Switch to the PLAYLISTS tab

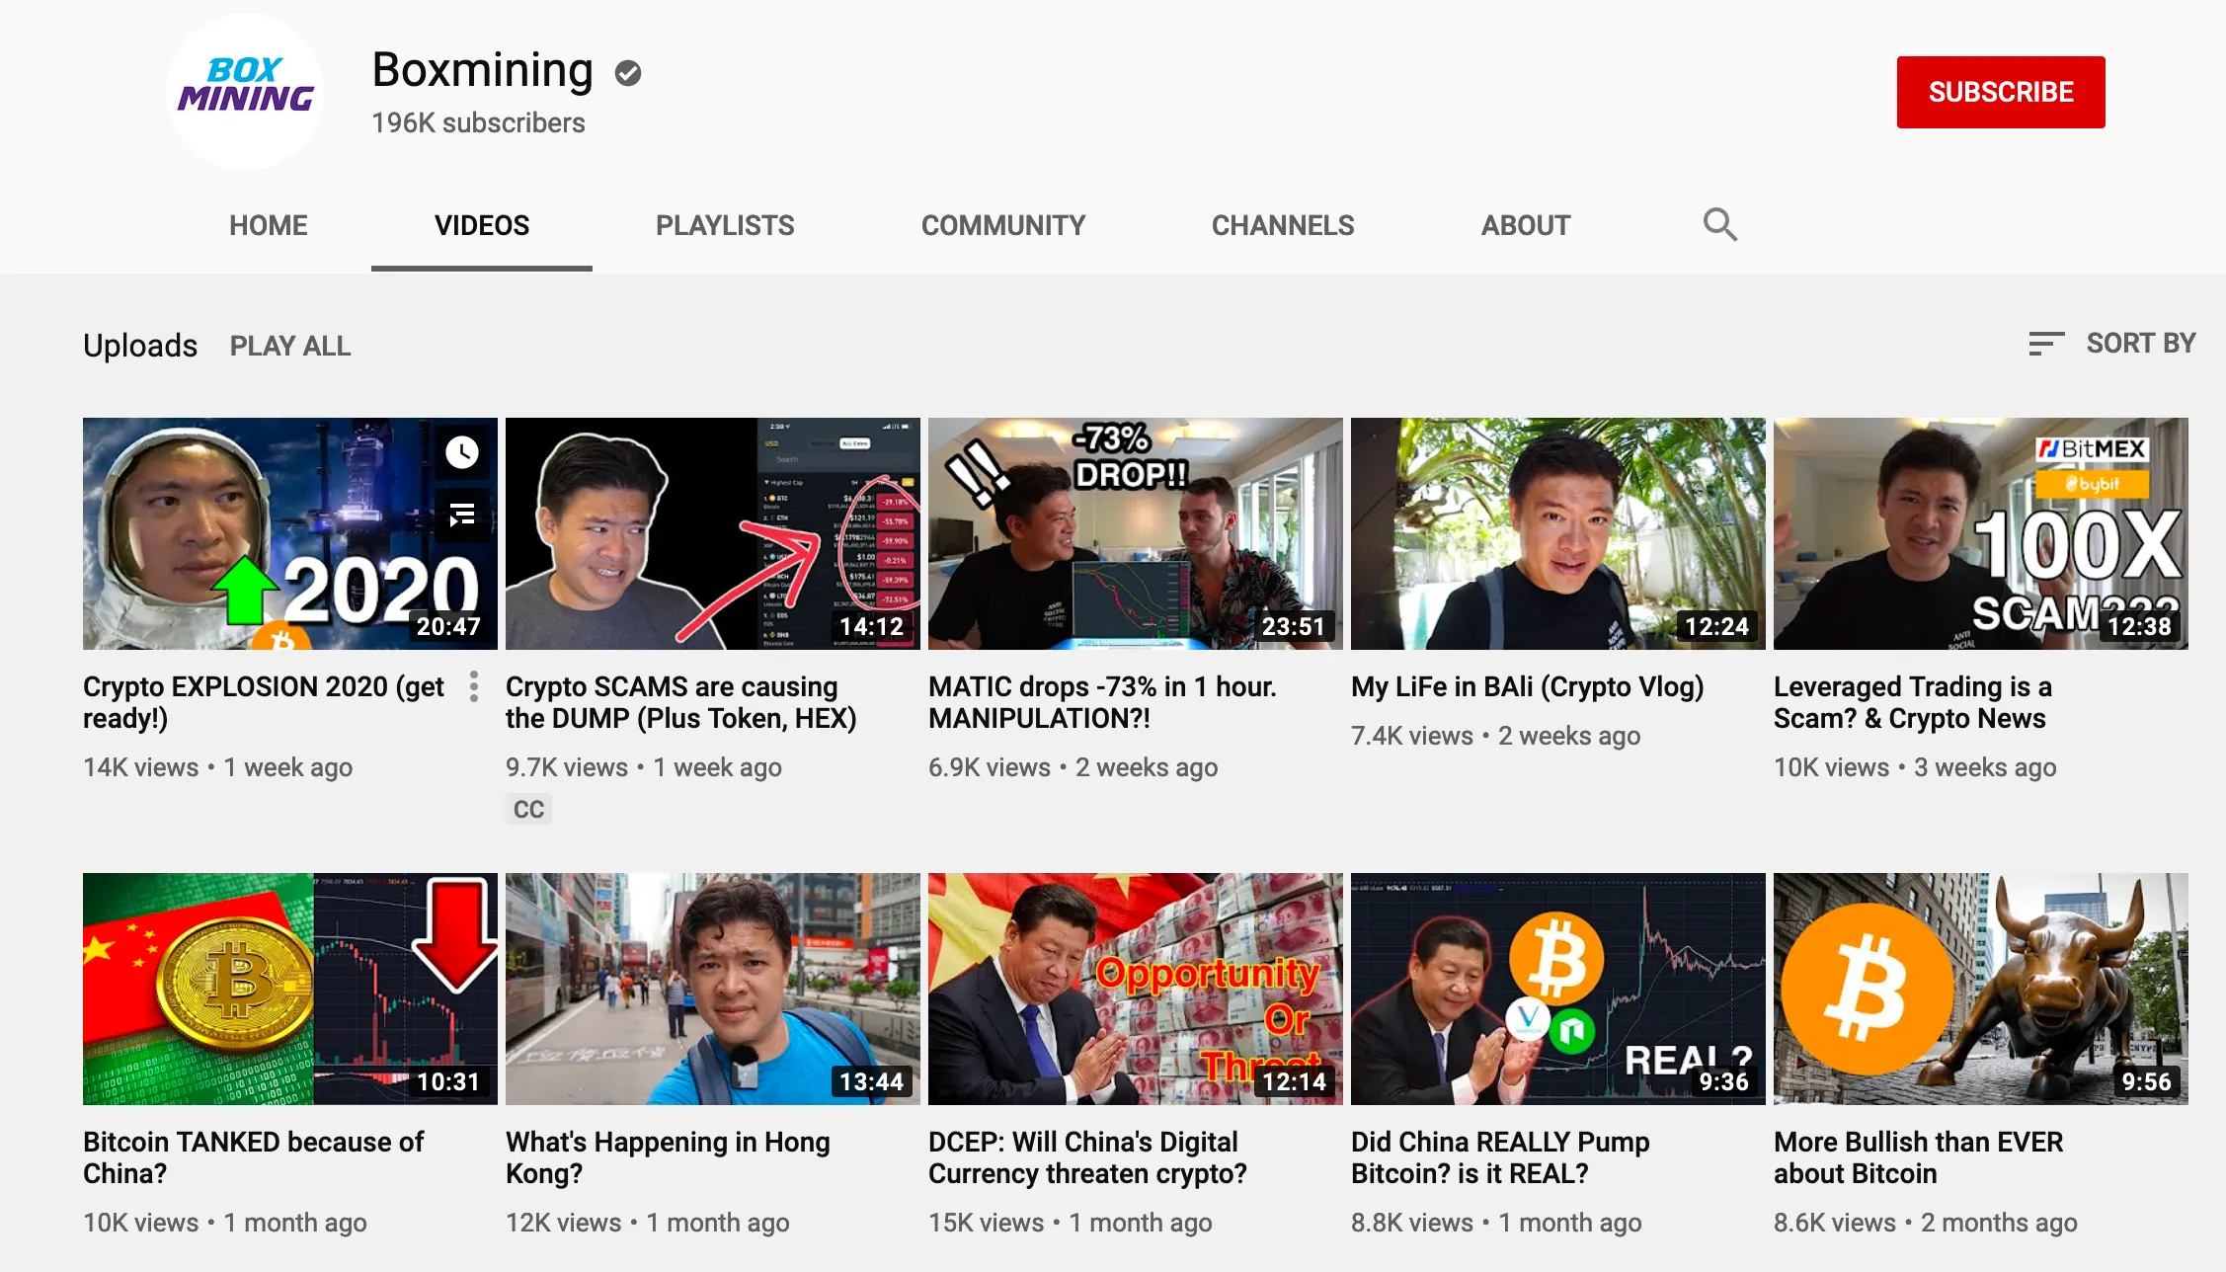[x=725, y=225]
